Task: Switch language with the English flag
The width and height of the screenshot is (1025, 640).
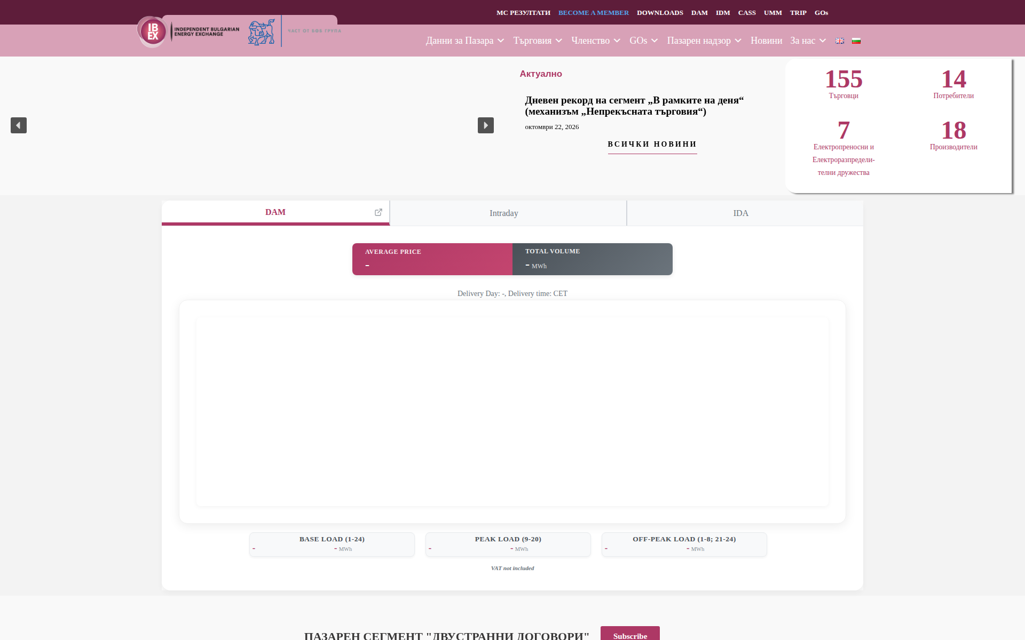Action: point(840,41)
